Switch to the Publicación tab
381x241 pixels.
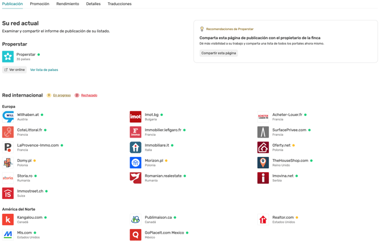13,4
